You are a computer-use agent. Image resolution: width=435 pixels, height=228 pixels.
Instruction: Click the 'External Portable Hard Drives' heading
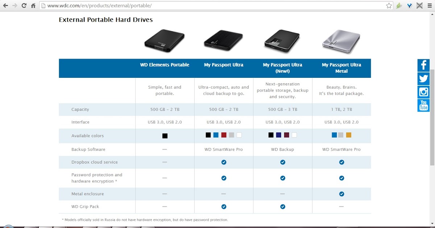(x=106, y=20)
